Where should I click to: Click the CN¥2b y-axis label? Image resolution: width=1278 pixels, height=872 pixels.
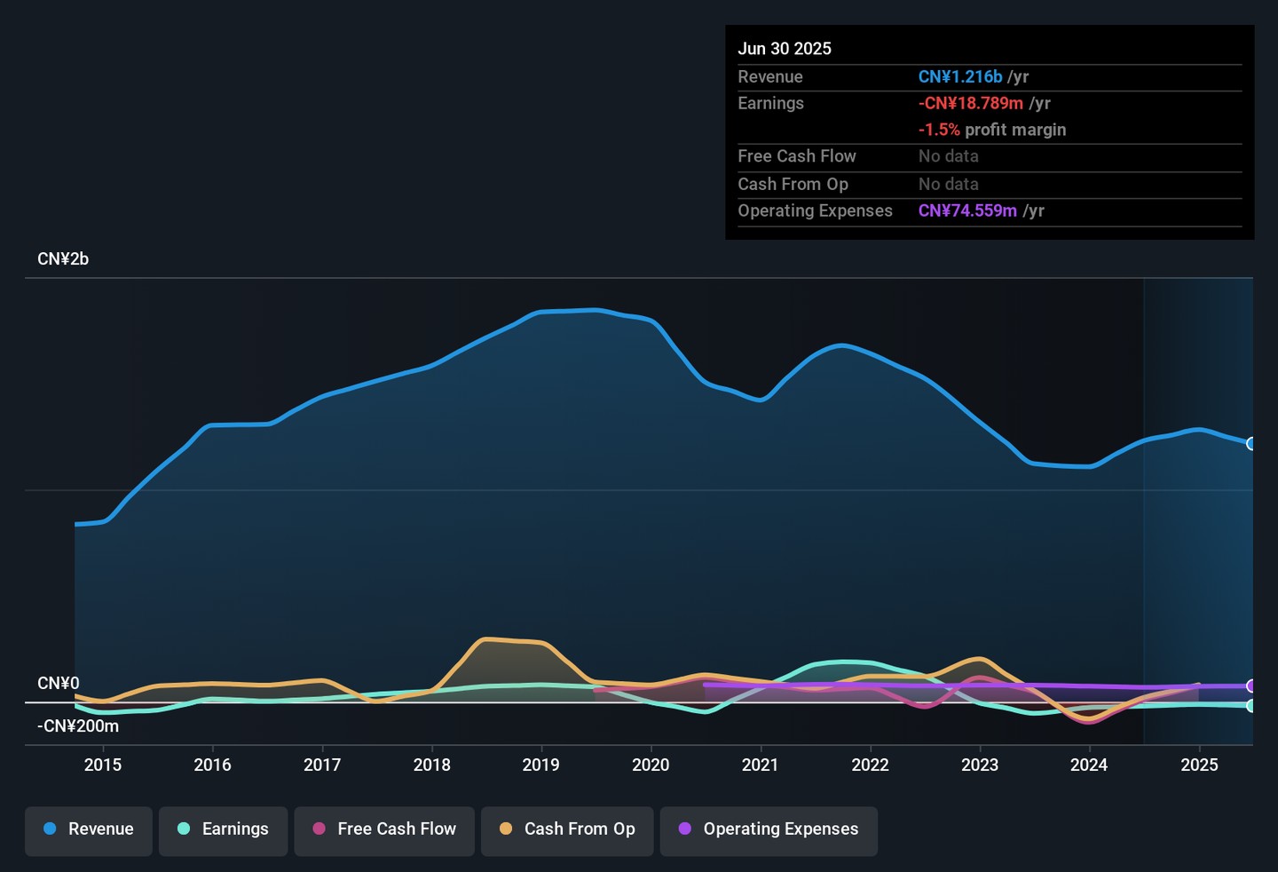point(63,259)
